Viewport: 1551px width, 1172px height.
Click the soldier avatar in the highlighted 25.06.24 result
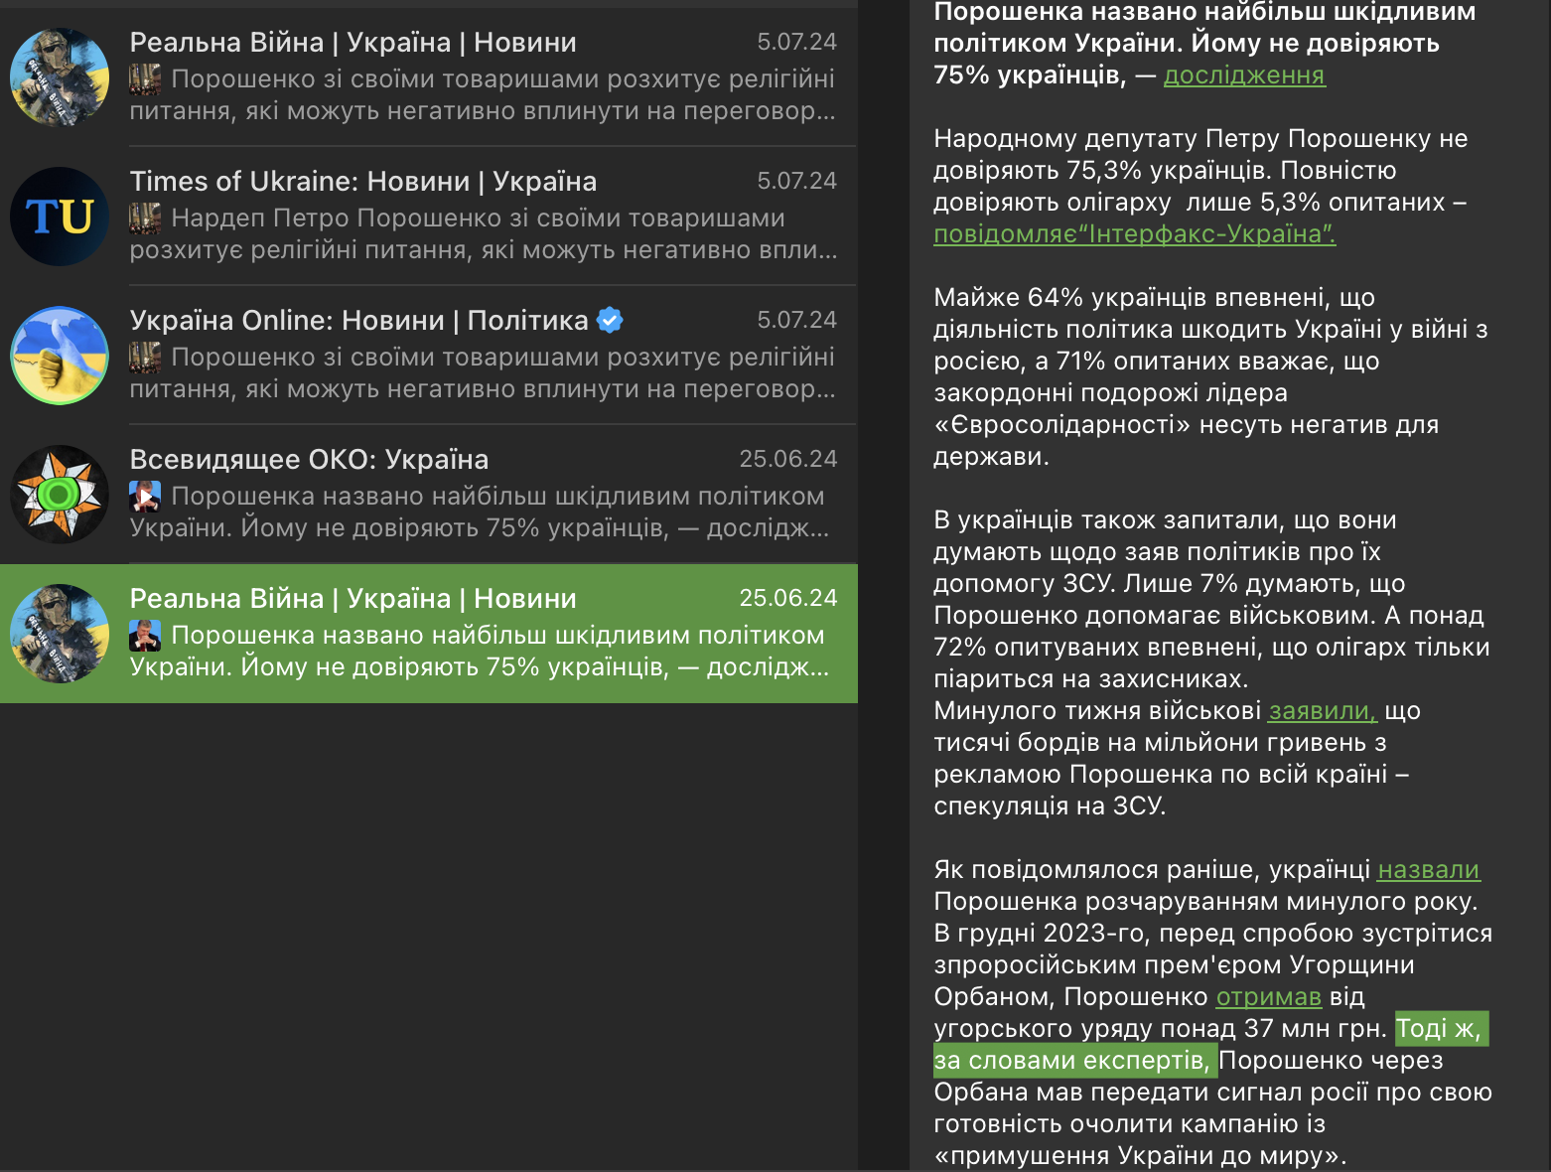pos(60,634)
